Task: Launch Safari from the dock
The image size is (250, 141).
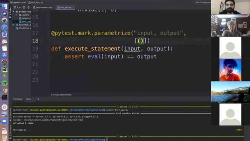Action: [x=4, y=27]
